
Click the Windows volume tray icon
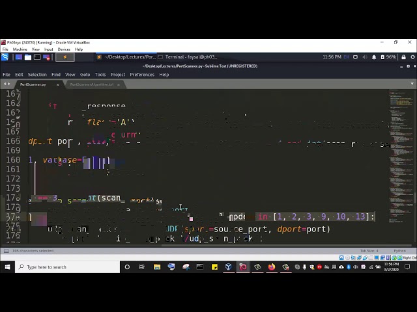[355, 267]
